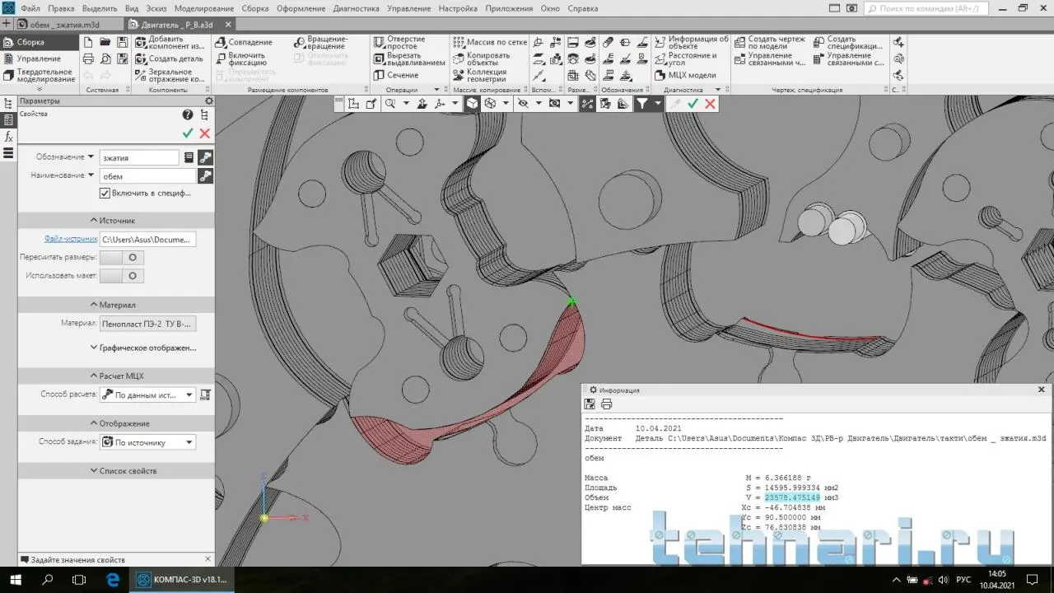Confirm properties with green checkmark in panel
The width and height of the screenshot is (1054, 593).
pos(188,133)
